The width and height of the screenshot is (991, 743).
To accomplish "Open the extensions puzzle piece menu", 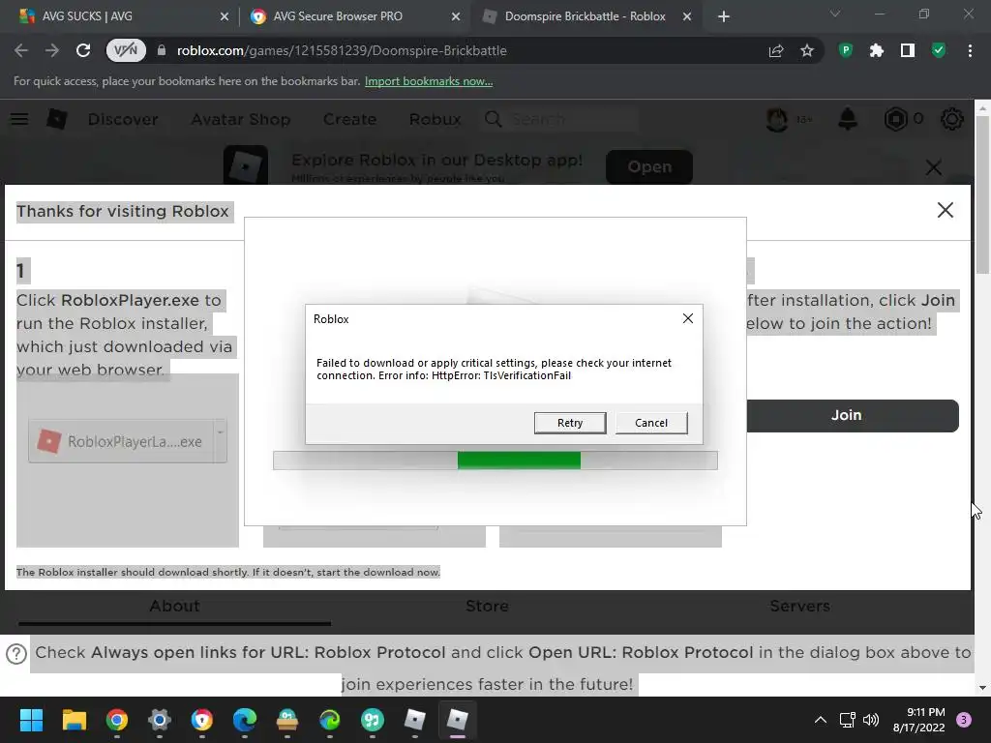I will pyautogui.click(x=876, y=50).
